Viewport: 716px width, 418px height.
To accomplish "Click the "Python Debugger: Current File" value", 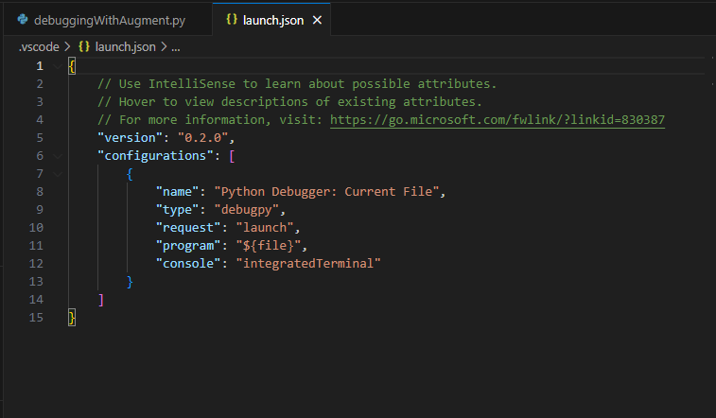I will (x=326, y=191).
